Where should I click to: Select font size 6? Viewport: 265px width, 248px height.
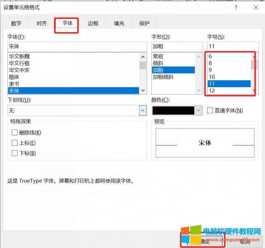click(x=229, y=56)
